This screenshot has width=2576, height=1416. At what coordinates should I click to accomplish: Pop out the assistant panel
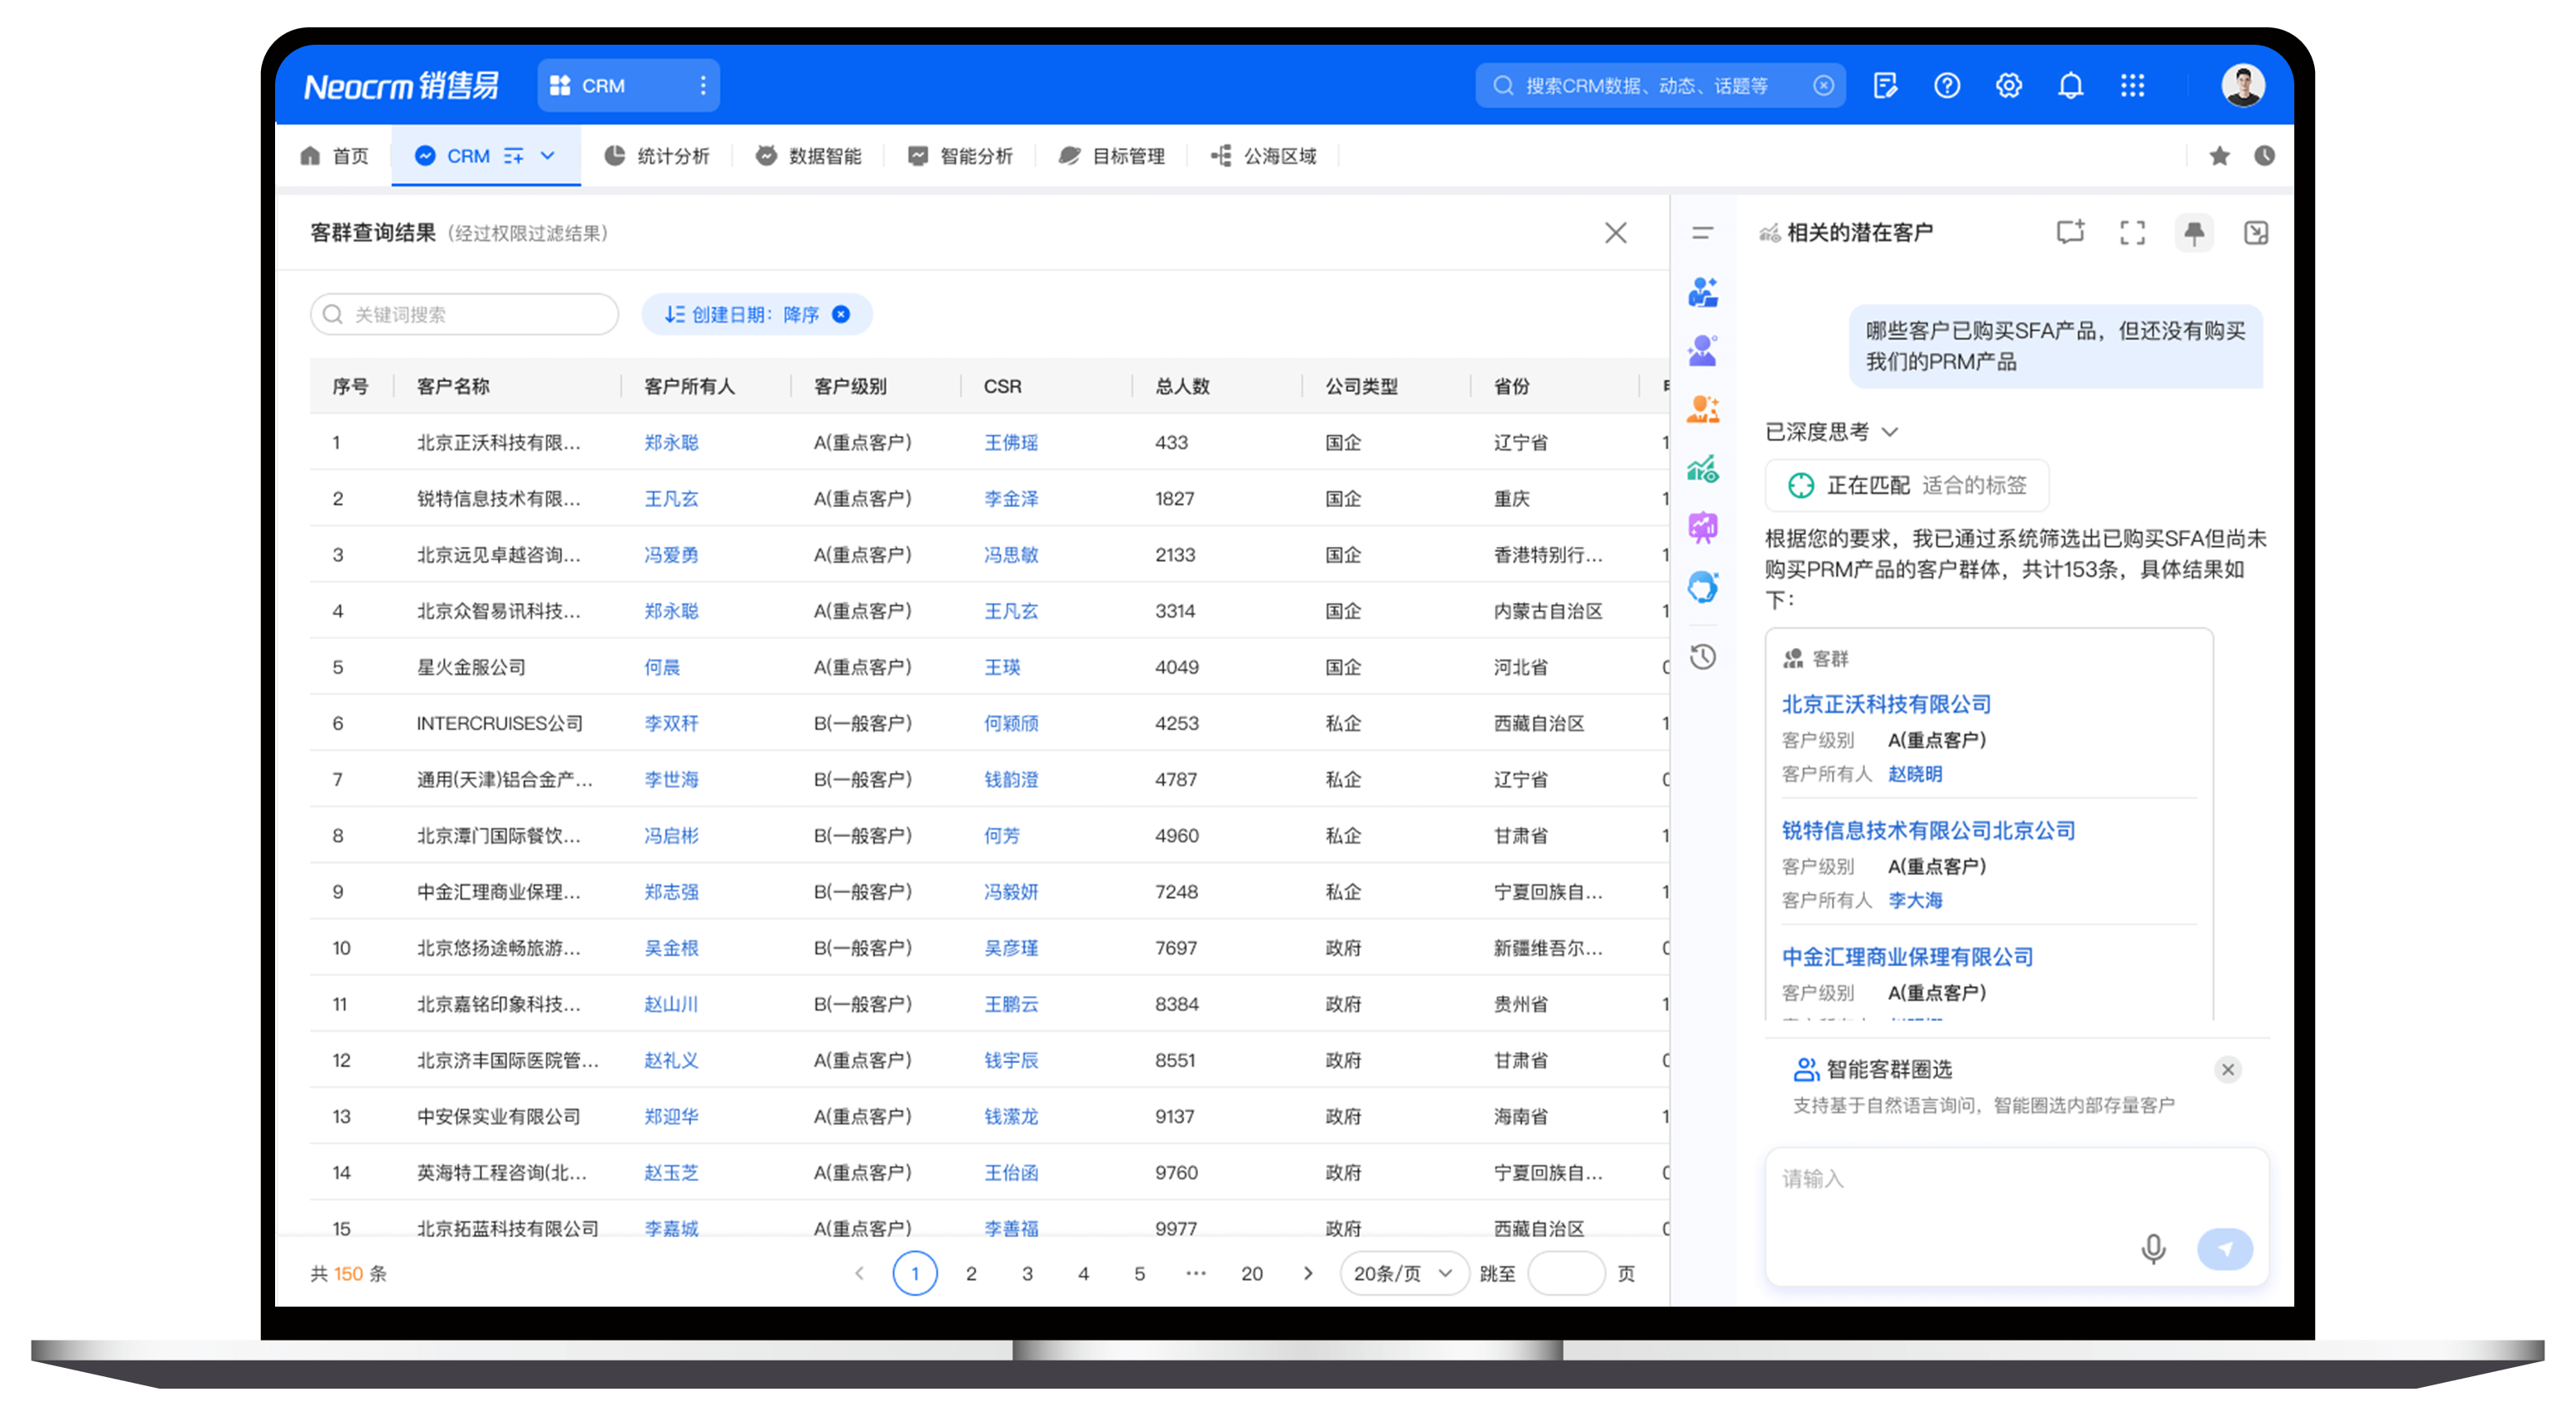tap(2256, 233)
